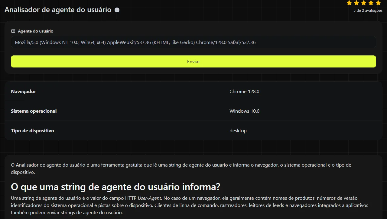Click the Chrome 128.0 result value
Image resolution: width=387 pixels, height=219 pixels.
[244, 92]
